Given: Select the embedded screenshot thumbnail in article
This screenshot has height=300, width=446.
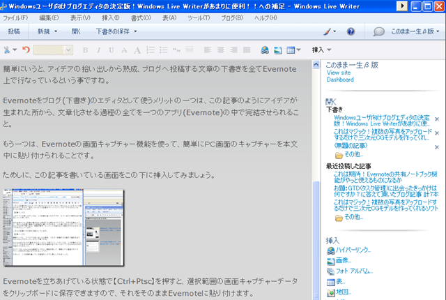Looking at the screenshot, I should pos(63,227).
